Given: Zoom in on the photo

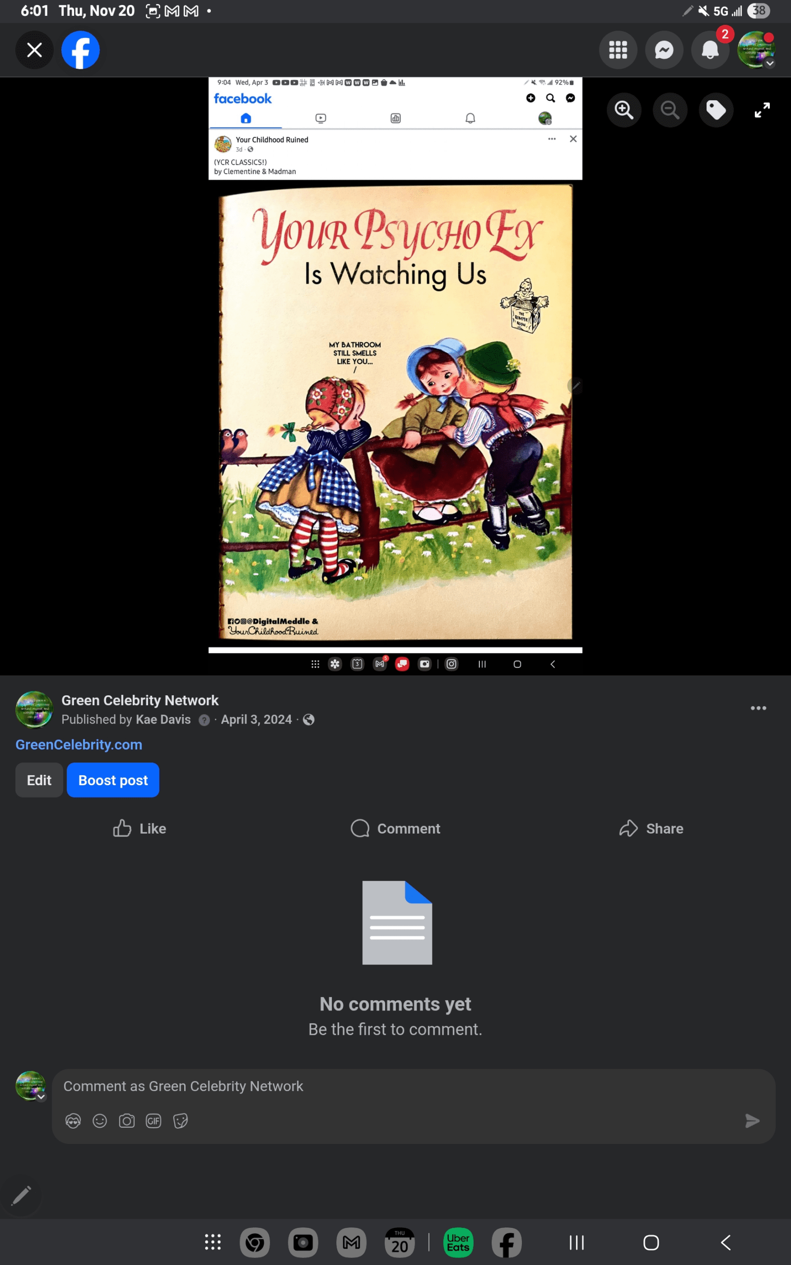Looking at the screenshot, I should (624, 110).
